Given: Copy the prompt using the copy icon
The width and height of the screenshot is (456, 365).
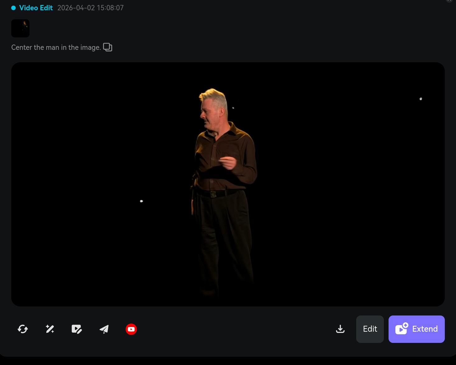Looking at the screenshot, I should (x=108, y=47).
